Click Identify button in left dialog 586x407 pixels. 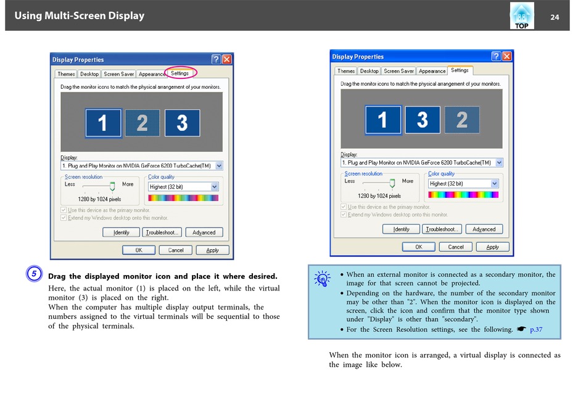click(x=121, y=232)
